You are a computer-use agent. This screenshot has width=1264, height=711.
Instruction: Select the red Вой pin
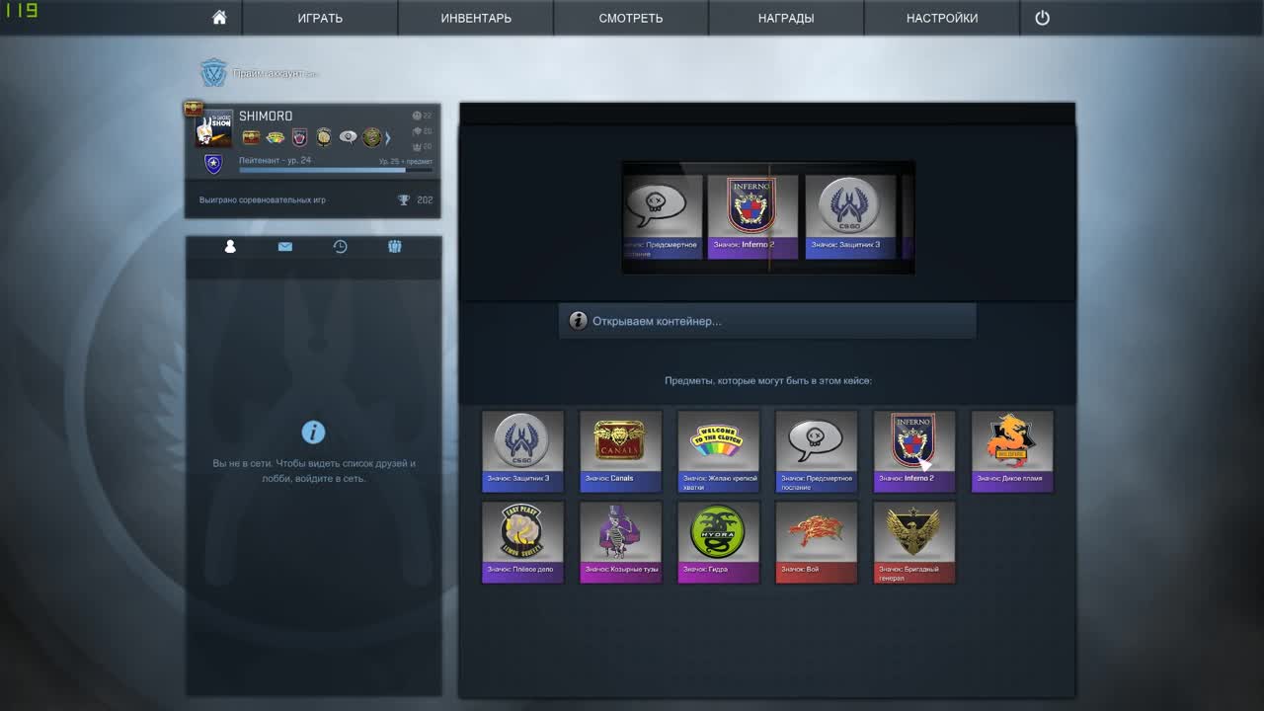point(816,542)
